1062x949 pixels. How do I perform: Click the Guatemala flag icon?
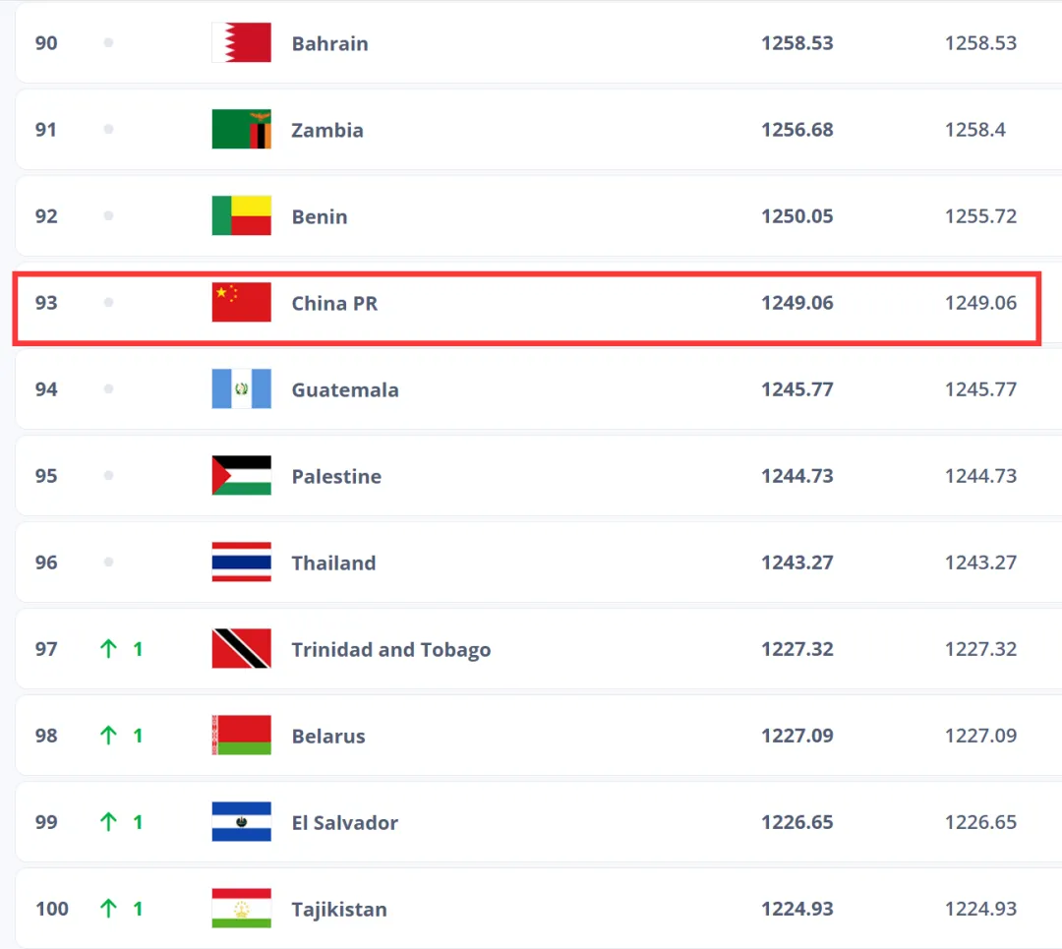[x=241, y=389]
